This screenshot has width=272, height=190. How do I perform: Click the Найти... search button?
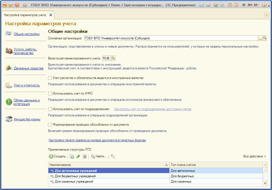(x=99, y=157)
